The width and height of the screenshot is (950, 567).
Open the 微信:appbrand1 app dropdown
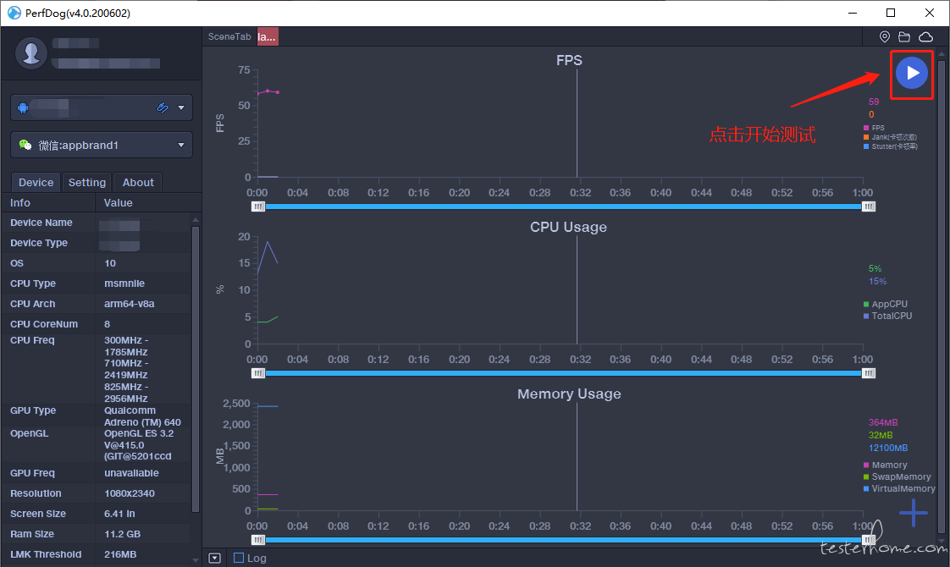pos(102,145)
